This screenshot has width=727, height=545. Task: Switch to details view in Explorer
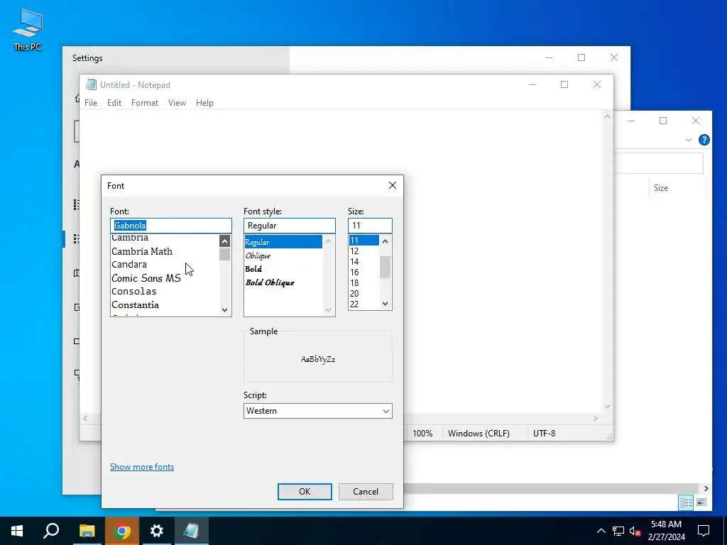[687, 502]
